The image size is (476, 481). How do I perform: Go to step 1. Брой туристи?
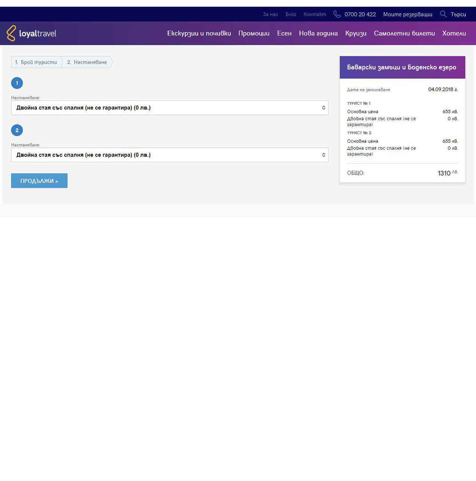[x=36, y=62]
